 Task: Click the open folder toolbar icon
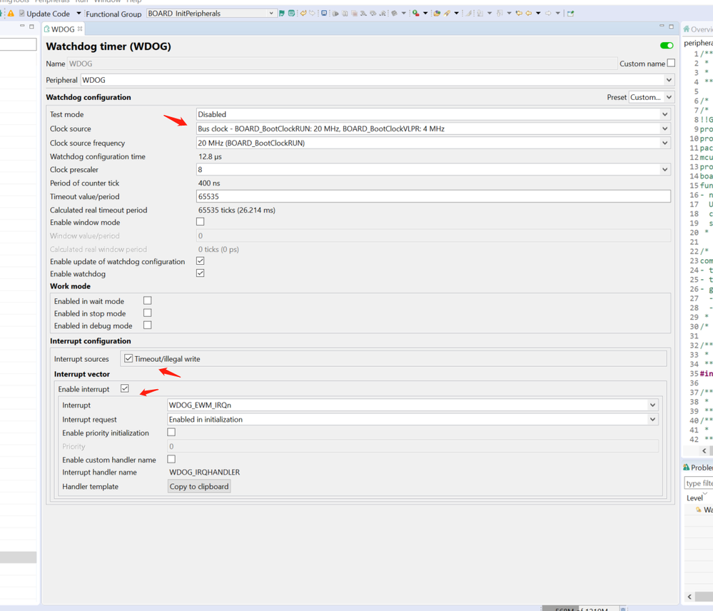[437, 13]
